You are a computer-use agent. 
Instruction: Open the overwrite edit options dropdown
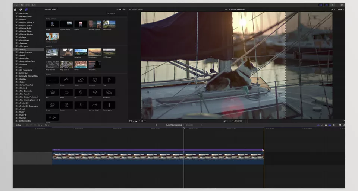[x=40, y=125]
